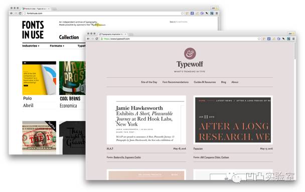The image size is (305, 192).
Task: Open Site of the Day
Action: pyautogui.click(x=149, y=82)
